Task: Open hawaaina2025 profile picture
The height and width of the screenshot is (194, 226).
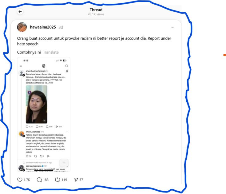Action: (22, 27)
